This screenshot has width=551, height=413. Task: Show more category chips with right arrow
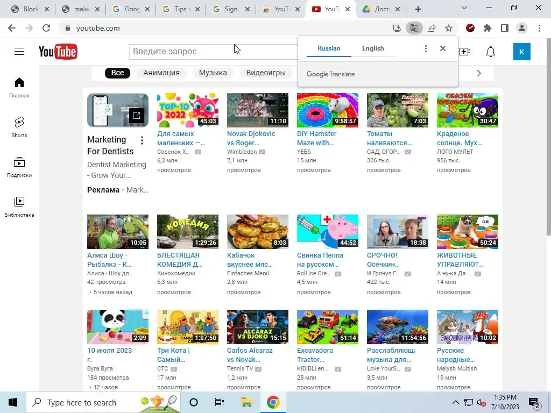click(x=478, y=73)
